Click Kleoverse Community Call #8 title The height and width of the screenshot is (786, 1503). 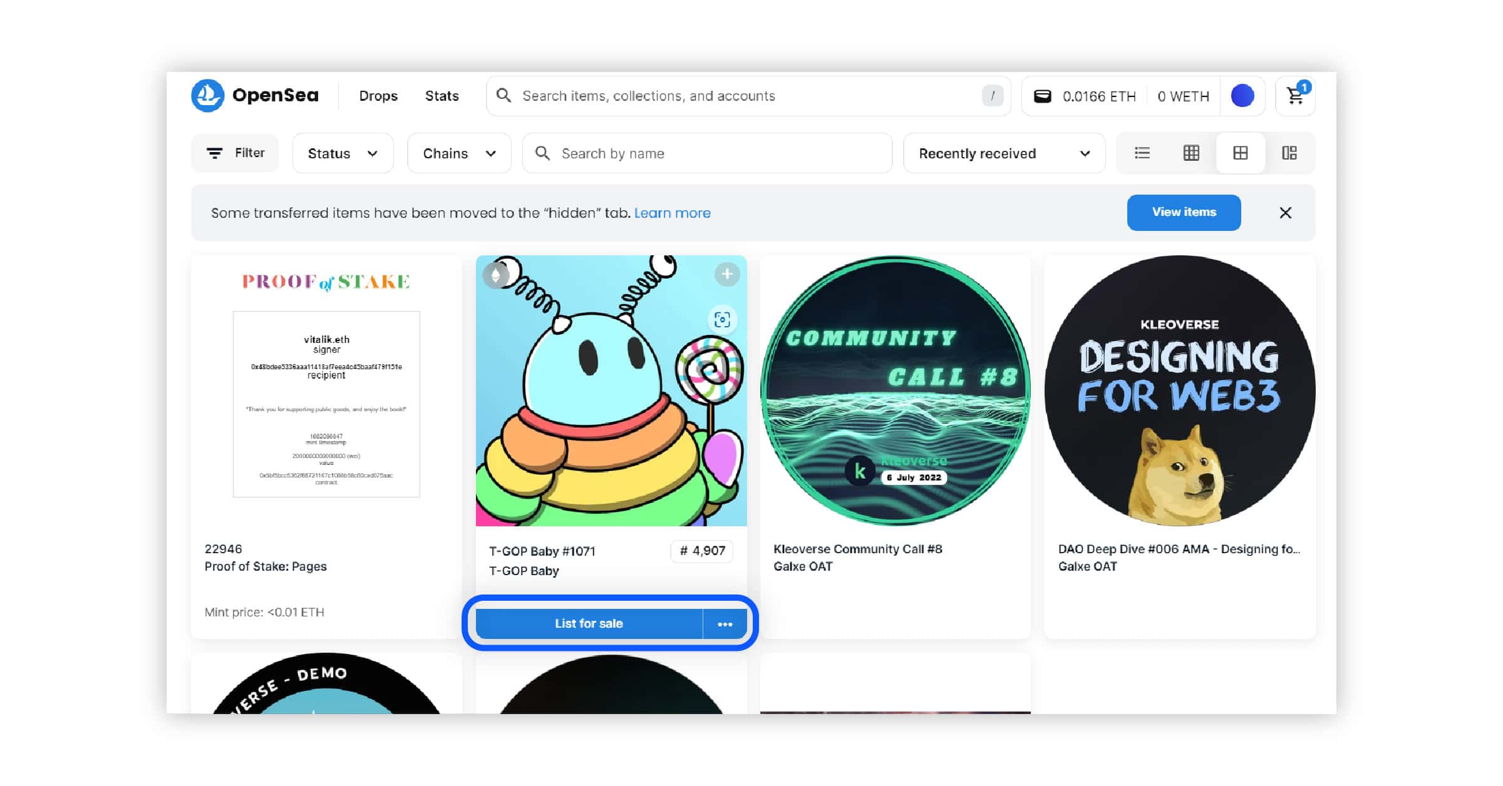coord(857,549)
